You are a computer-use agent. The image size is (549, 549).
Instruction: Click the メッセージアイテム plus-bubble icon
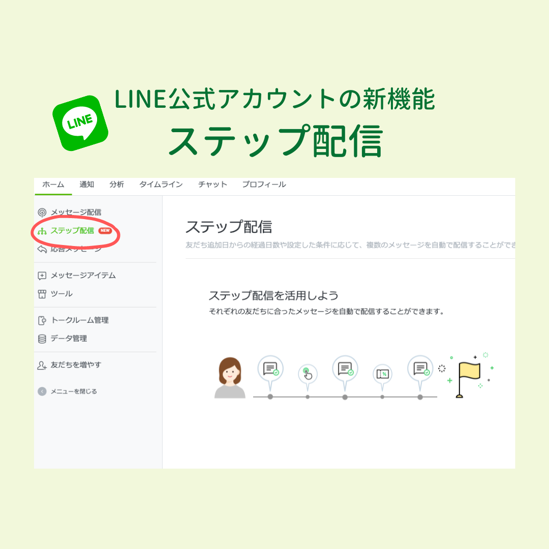pyautogui.click(x=42, y=276)
